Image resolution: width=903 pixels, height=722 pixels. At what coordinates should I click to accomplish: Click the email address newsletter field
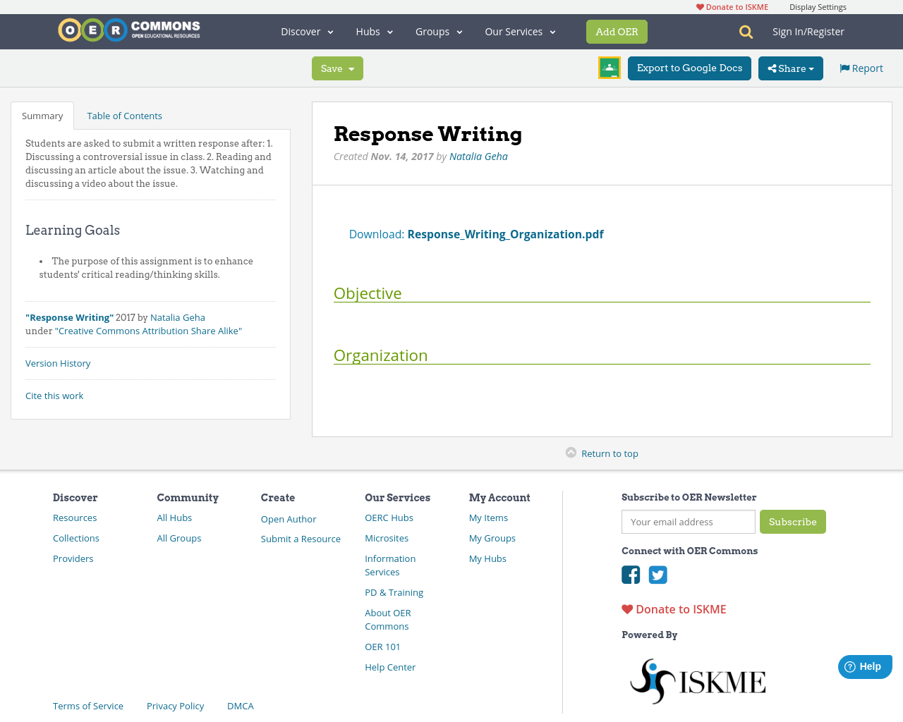point(688,522)
